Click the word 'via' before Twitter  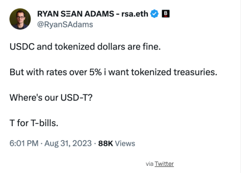tap(149, 164)
